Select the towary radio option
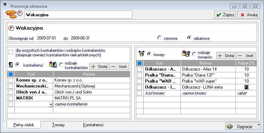 (149, 54)
